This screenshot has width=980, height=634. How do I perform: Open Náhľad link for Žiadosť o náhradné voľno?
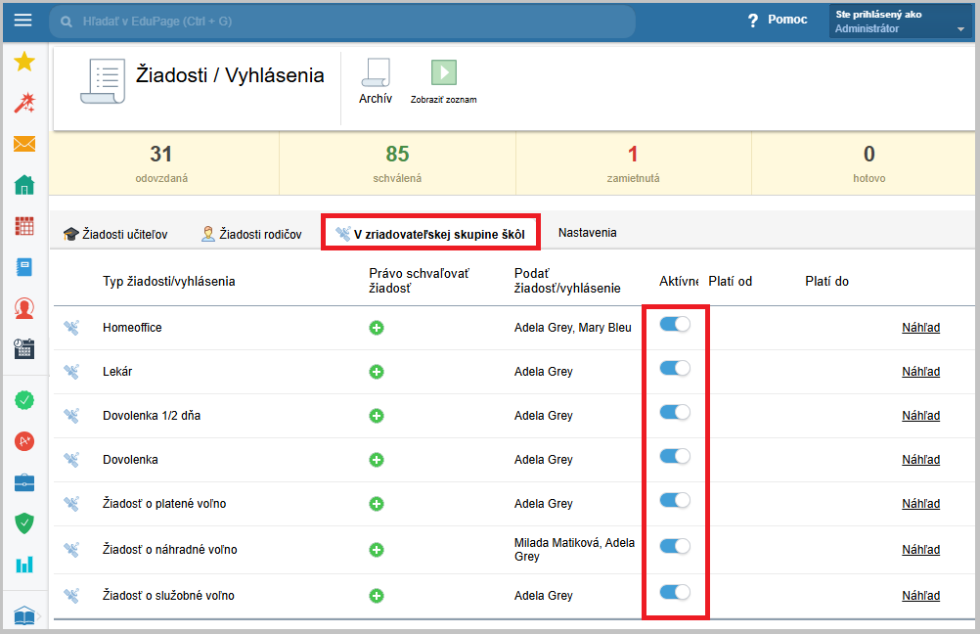tap(920, 550)
